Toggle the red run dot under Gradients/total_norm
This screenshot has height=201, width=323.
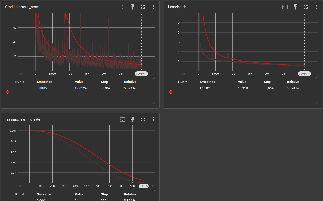tap(8, 92)
